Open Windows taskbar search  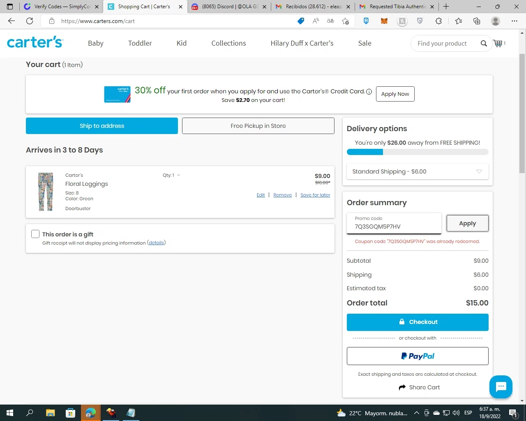tap(30, 413)
